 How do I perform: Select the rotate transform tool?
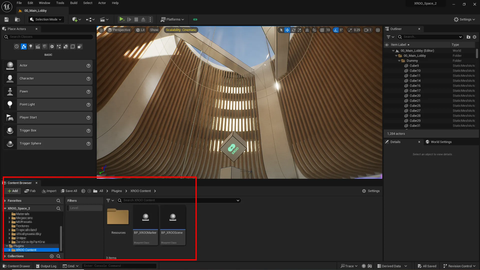293,30
